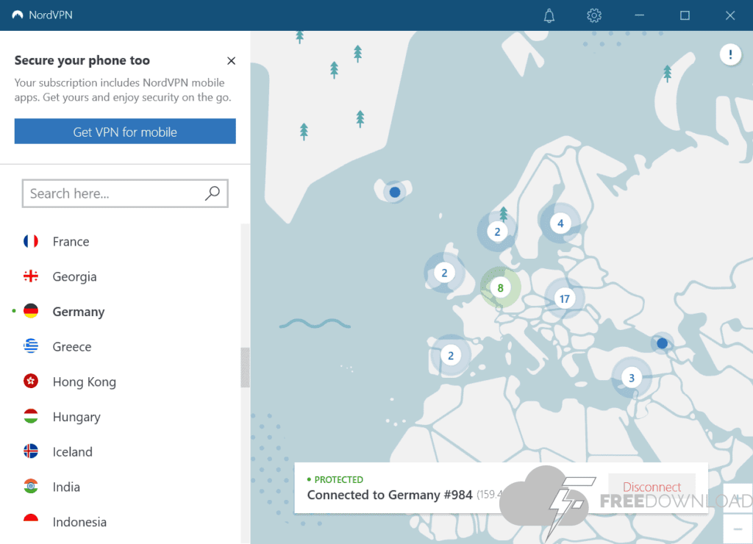Click the exclamation info icon on map
753x544 pixels.
point(730,54)
